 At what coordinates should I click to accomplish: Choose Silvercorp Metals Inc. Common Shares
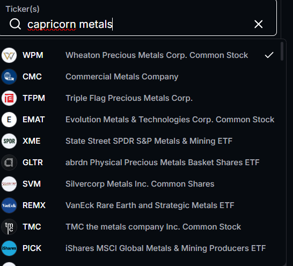click(x=139, y=184)
